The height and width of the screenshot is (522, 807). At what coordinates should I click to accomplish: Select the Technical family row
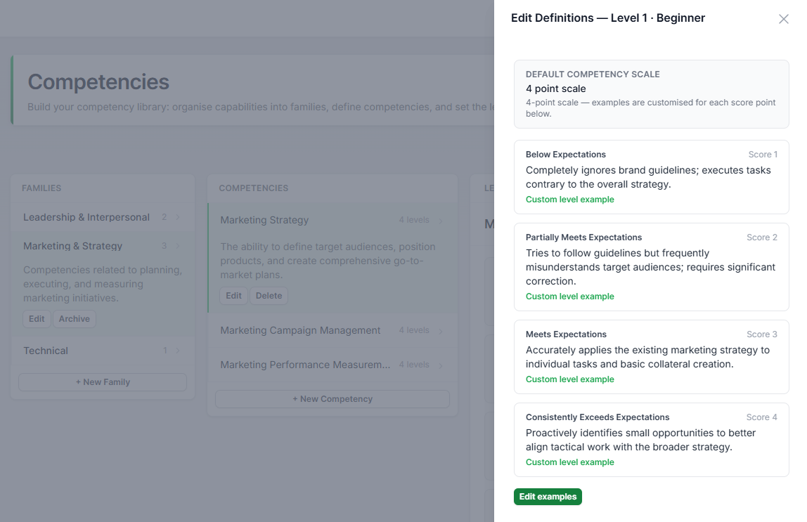103,351
